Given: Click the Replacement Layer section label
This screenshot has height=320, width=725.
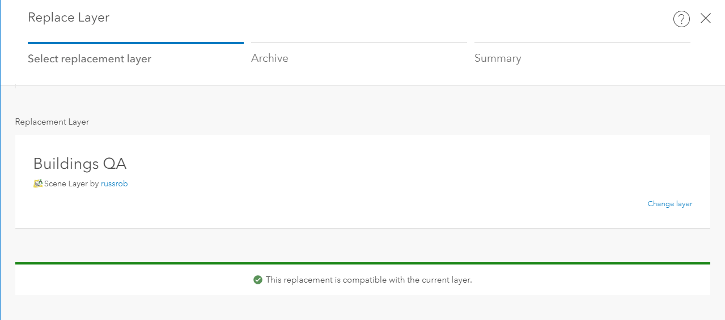Looking at the screenshot, I should [52, 122].
